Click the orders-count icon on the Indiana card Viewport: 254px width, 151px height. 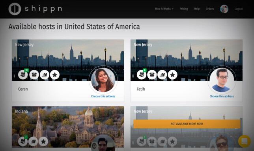(x=23, y=142)
